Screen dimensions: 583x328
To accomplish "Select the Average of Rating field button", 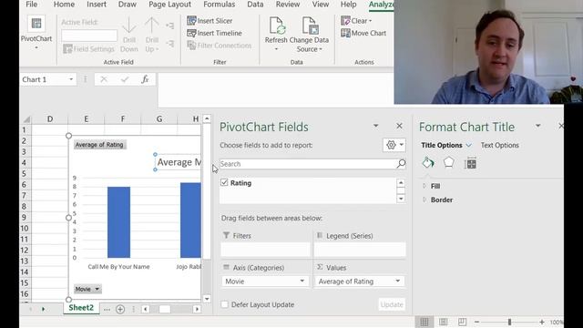I will point(99,145).
